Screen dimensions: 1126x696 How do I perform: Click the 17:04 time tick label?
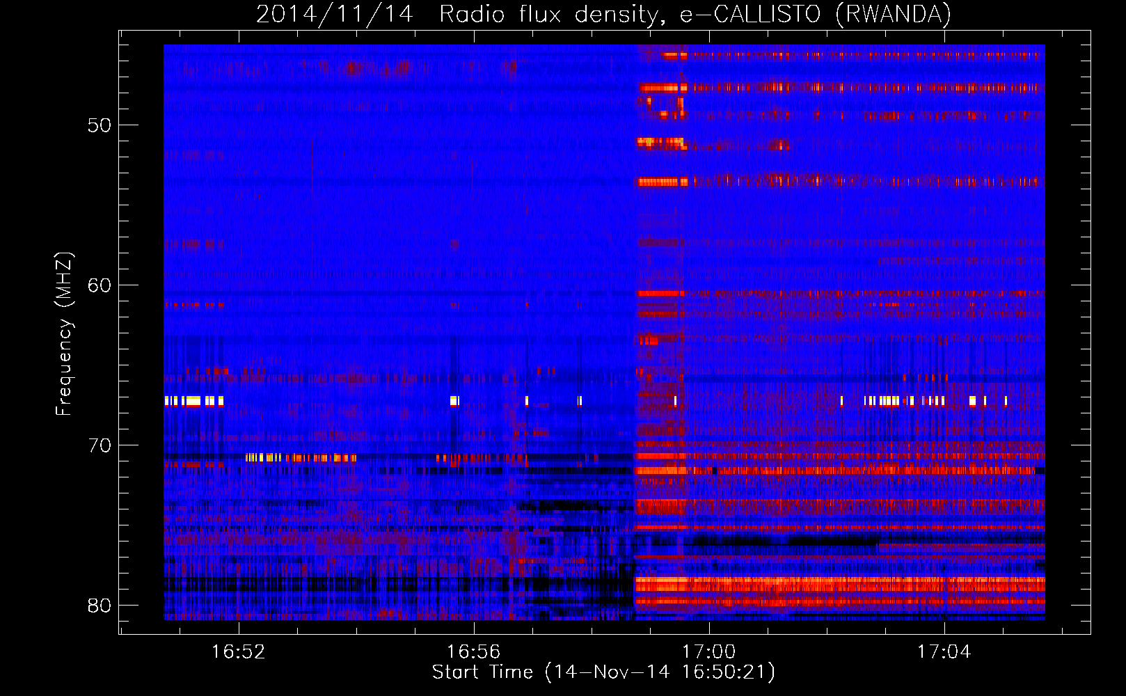[x=944, y=652]
